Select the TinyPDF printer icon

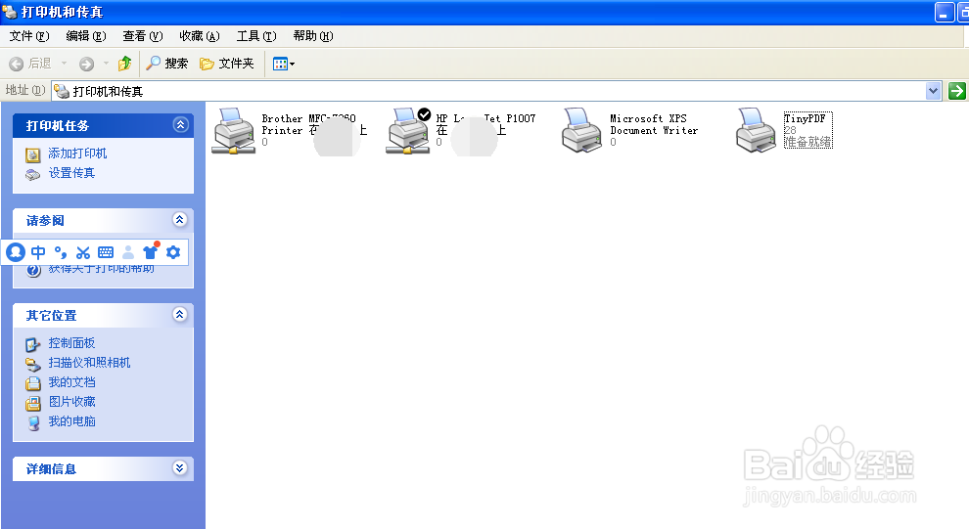coord(756,131)
